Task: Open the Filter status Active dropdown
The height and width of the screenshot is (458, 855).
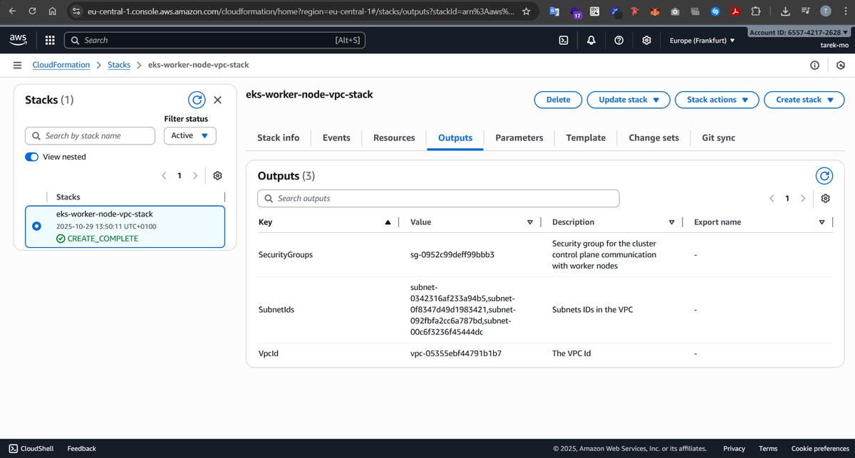Action: tap(190, 135)
